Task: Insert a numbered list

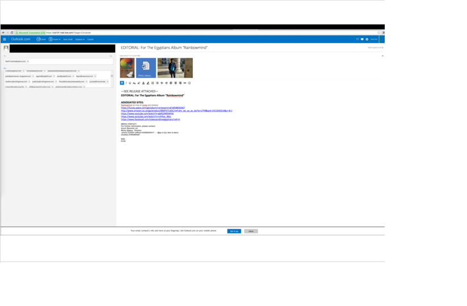Action: pyautogui.click(x=153, y=83)
